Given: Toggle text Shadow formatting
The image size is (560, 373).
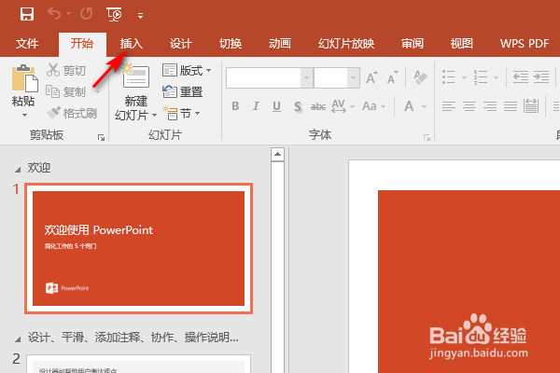Looking at the screenshot, I should pyautogui.click(x=298, y=106).
